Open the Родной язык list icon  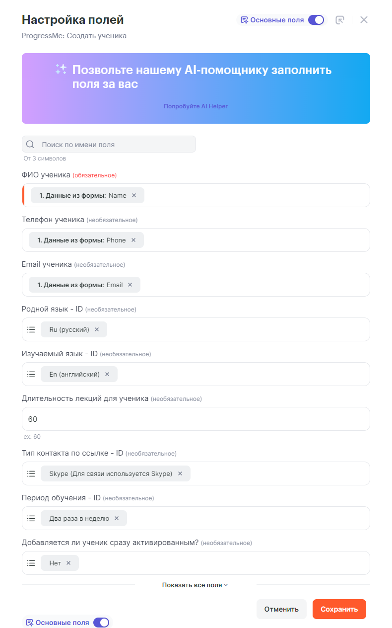(x=31, y=330)
